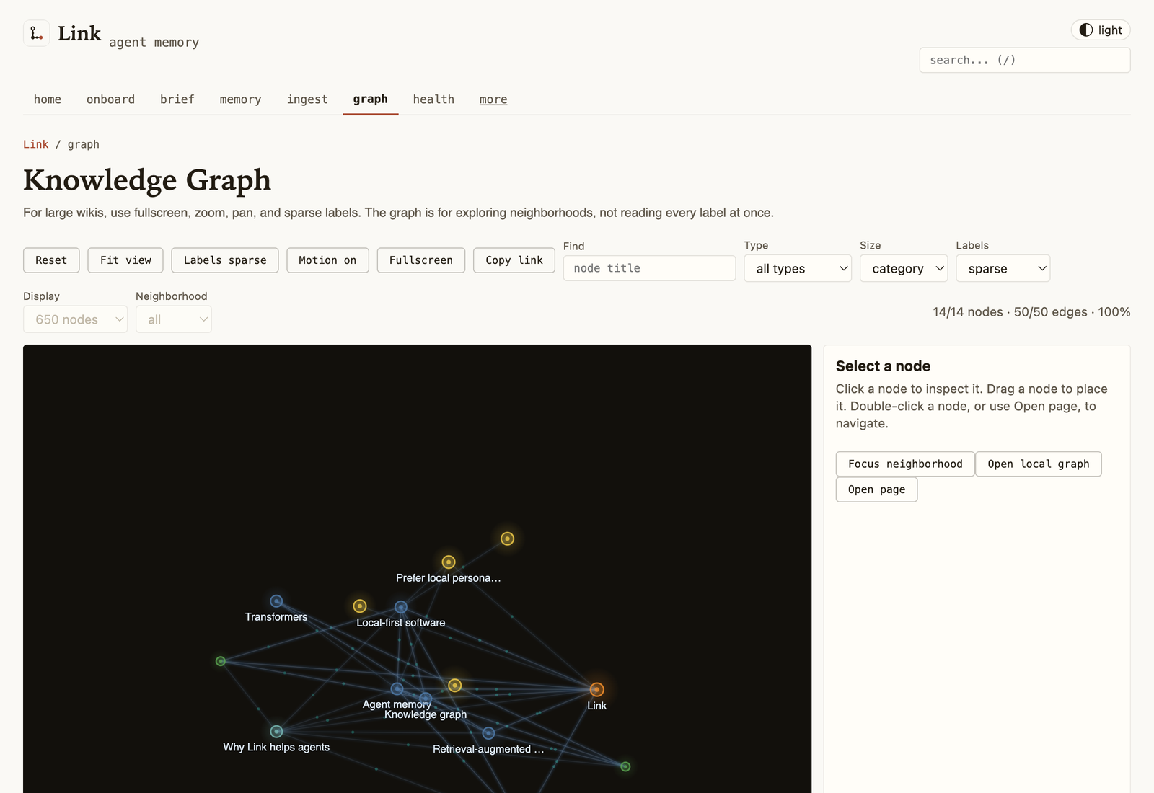Follow the Link breadcrumb

pos(36,144)
